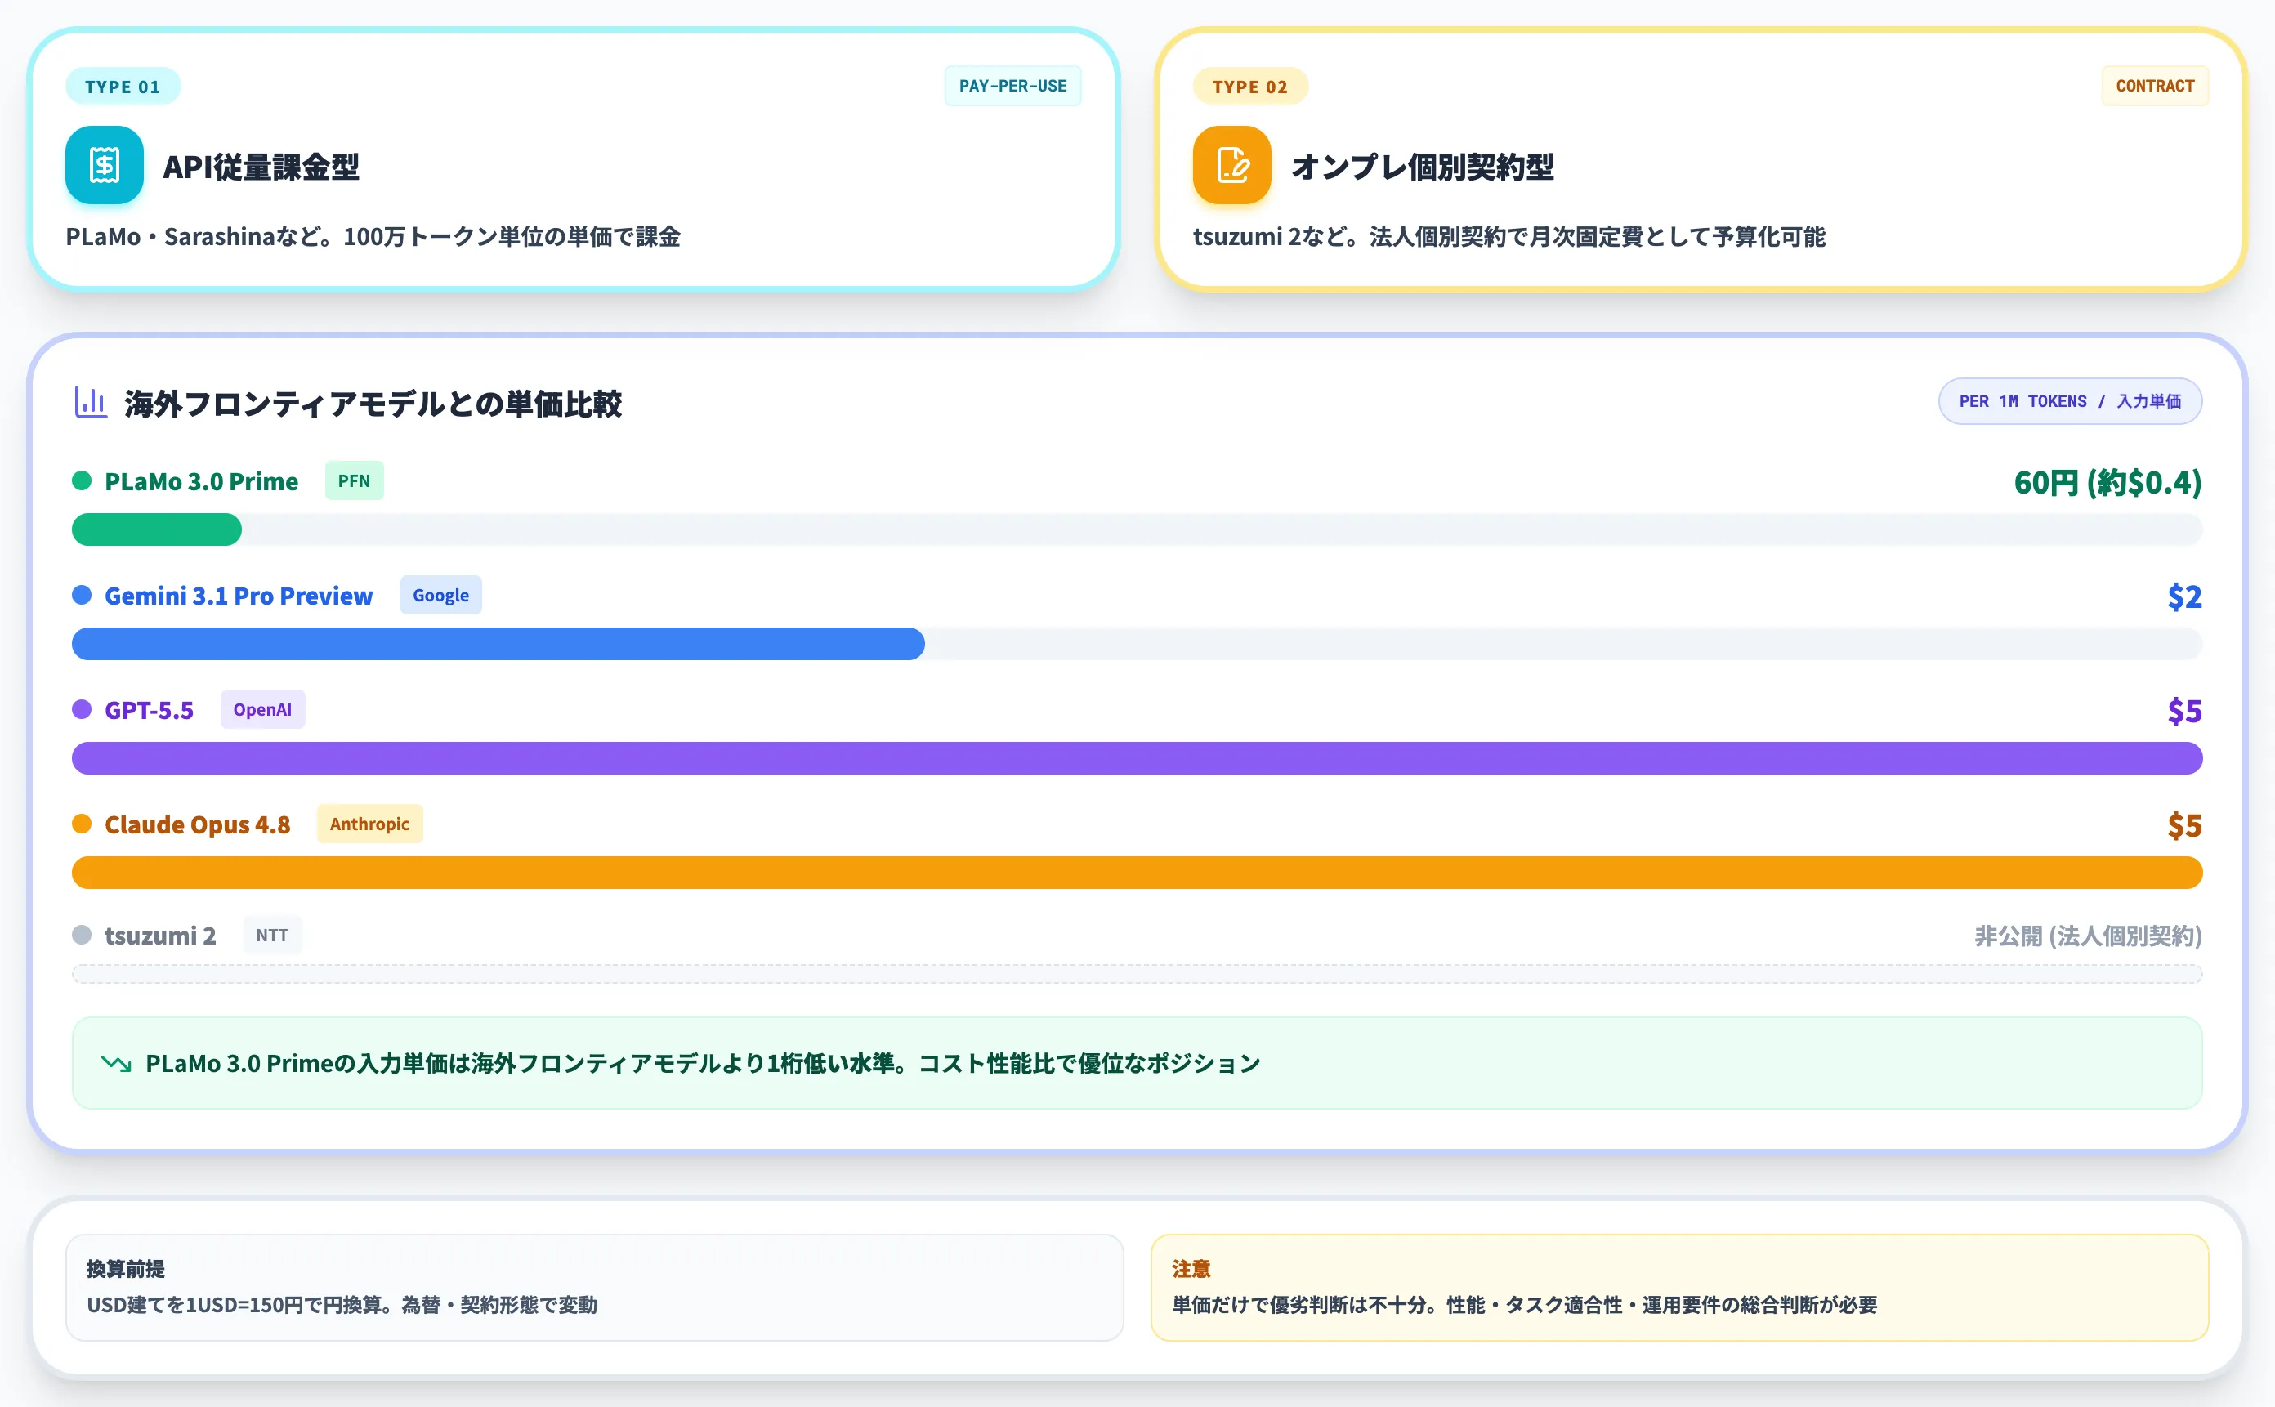The width and height of the screenshot is (2275, 1407).
Task: Click the Claude Opus 4.8 model name
Action: click(x=197, y=825)
